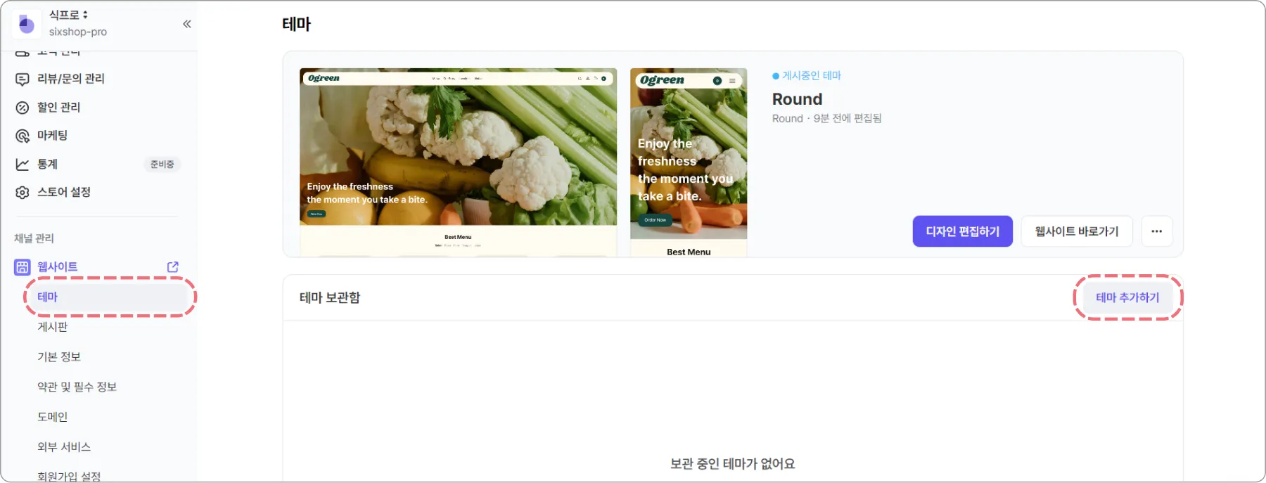Select 게시판 in the sidebar
This screenshot has height=483, width=1266.
[53, 327]
